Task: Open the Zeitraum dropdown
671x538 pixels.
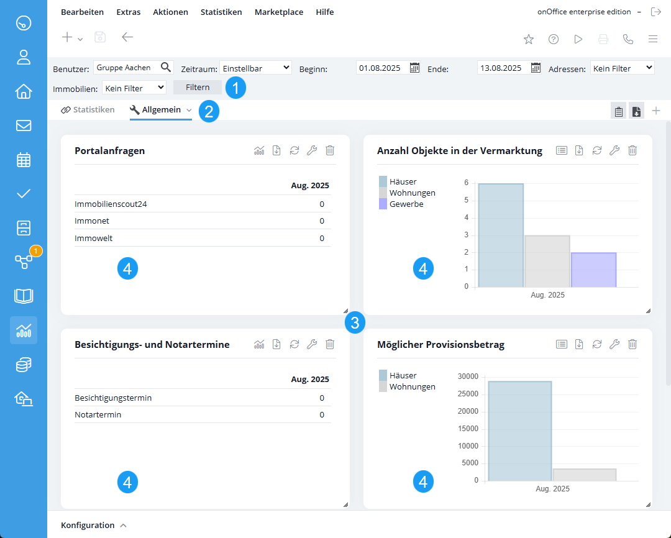Action: coord(255,68)
